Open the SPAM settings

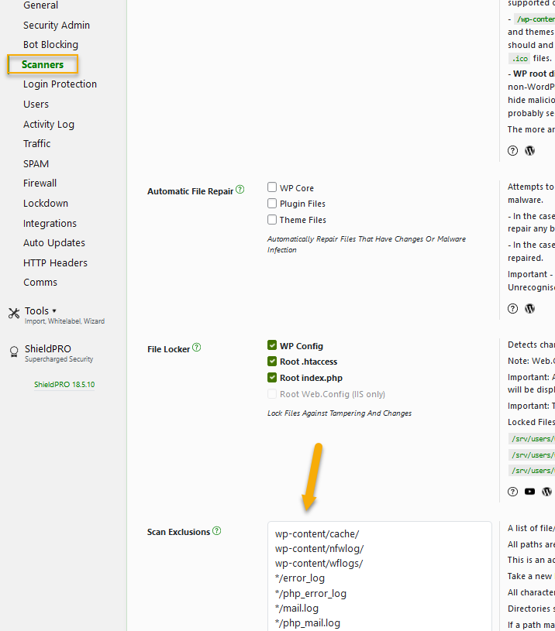pos(36,164)
